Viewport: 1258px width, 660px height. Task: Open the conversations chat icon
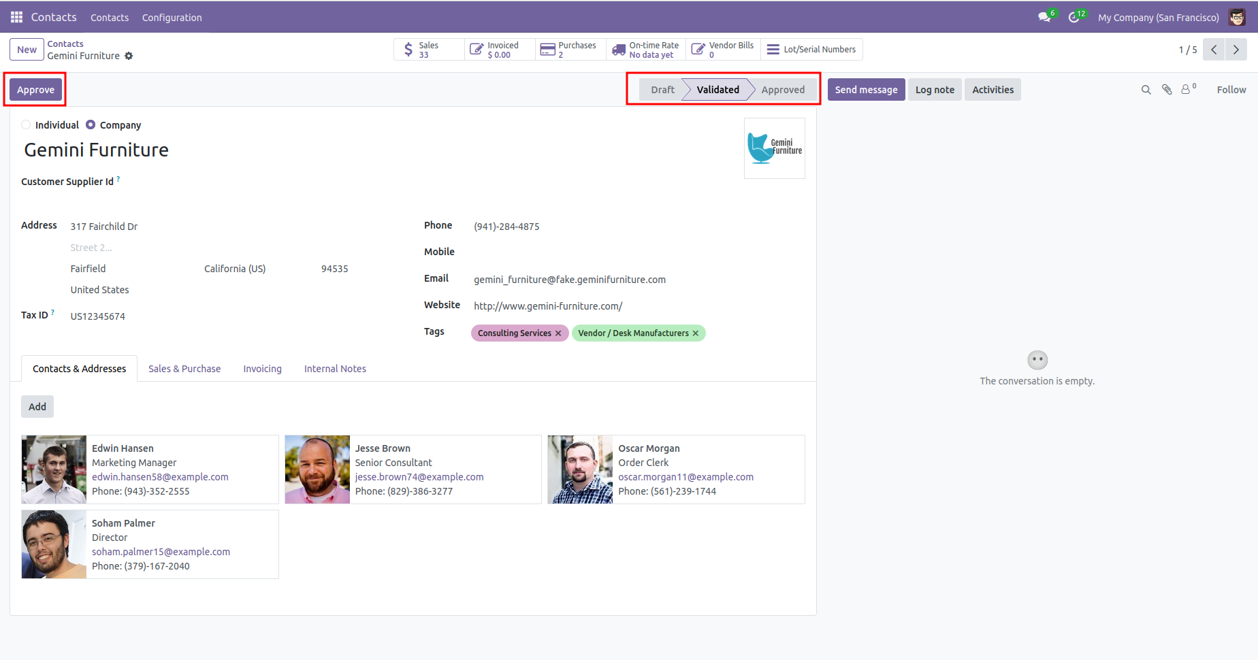(x=1044, y=17)
